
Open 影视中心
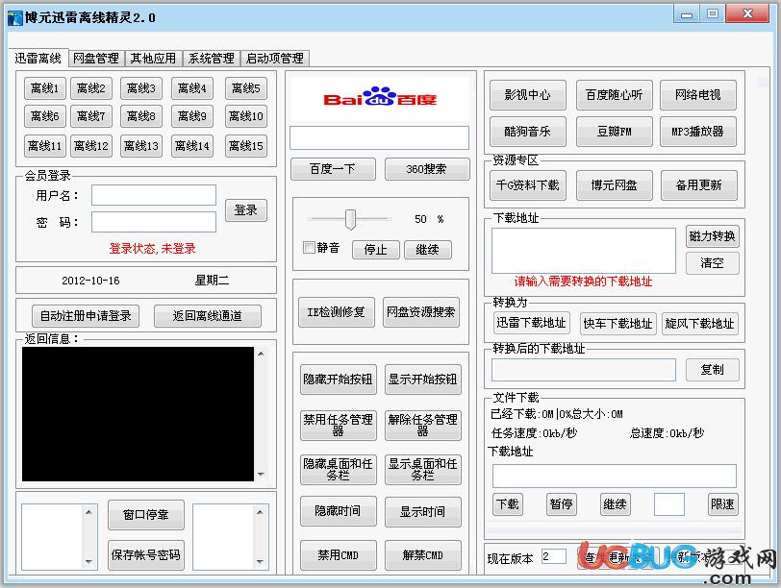528,95
